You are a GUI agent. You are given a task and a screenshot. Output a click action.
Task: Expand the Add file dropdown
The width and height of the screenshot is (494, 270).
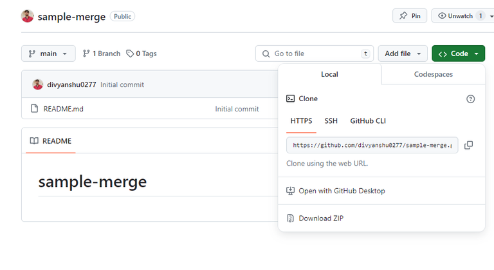pos(403,53)
